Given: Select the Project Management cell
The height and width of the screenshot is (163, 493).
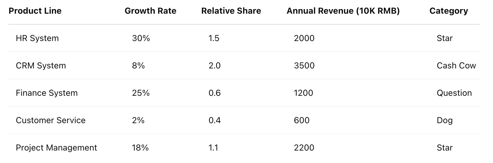Looking at the screenshot, I should tap(56, 148).
